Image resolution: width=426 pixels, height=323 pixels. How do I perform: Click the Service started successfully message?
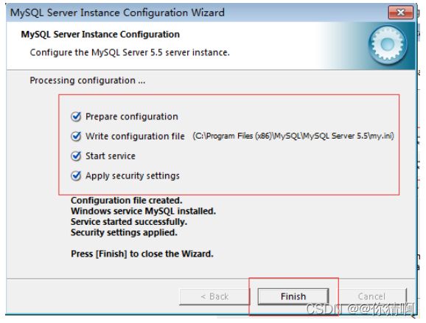tap(129, 222)
